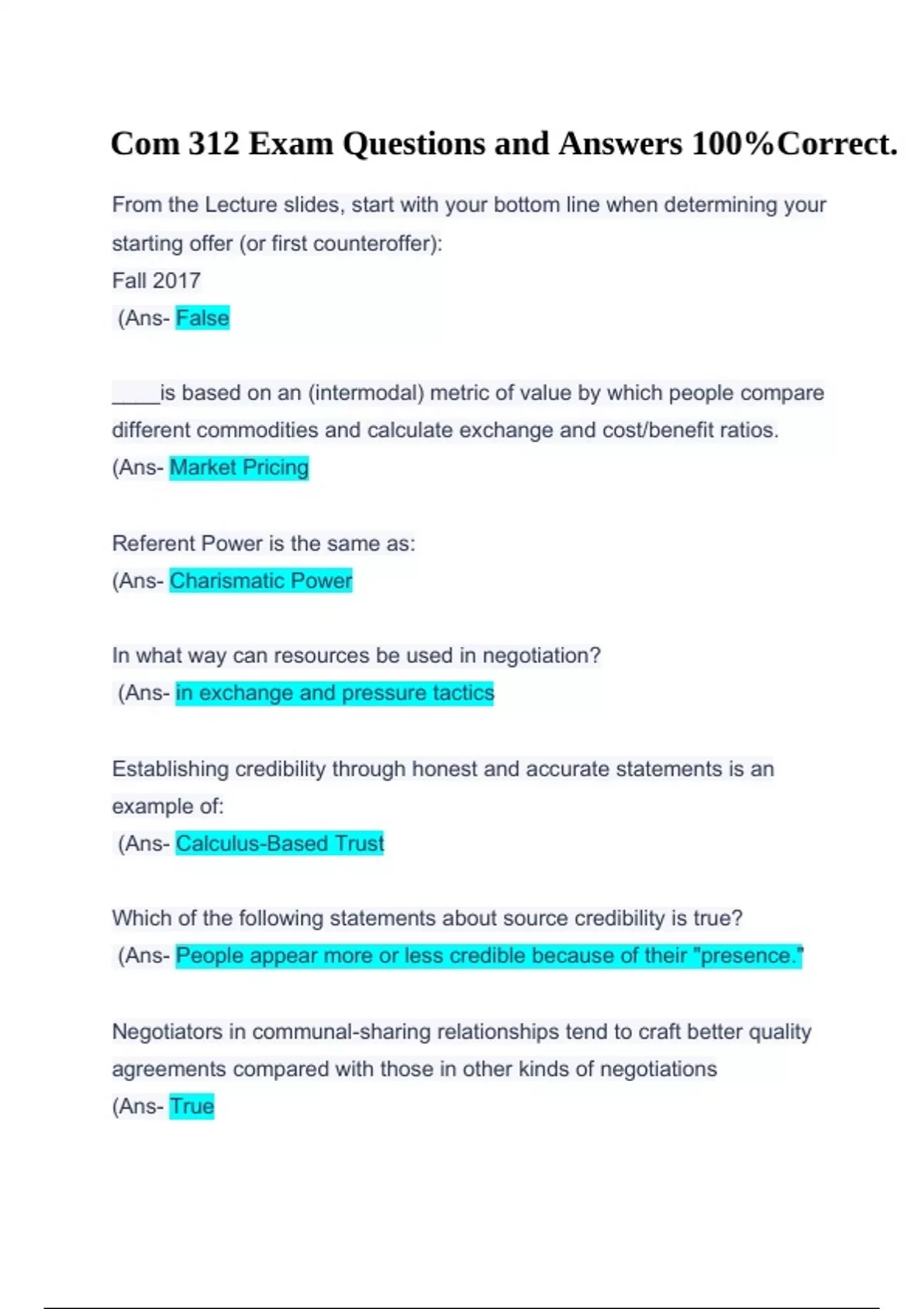The width and height of the screenshot is (924, 1309).
Task: Click the "Establishing credibility through honest" line
Action: tap(443, 768)
